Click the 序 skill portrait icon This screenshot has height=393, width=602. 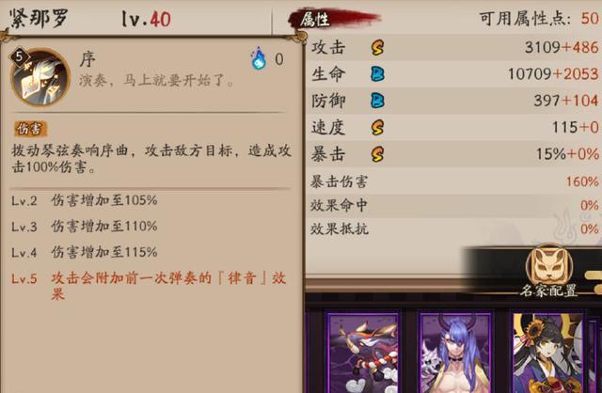40,77
